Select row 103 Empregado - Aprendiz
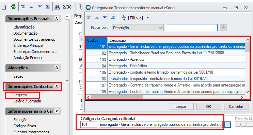 tap(165, 59)
